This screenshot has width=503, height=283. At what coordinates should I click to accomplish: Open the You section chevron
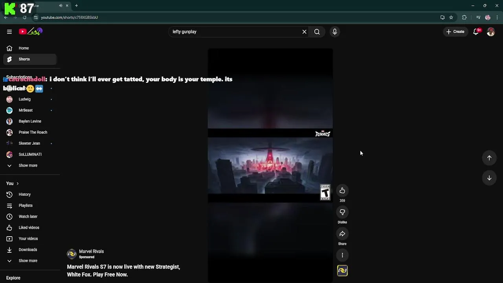(17, 184)
